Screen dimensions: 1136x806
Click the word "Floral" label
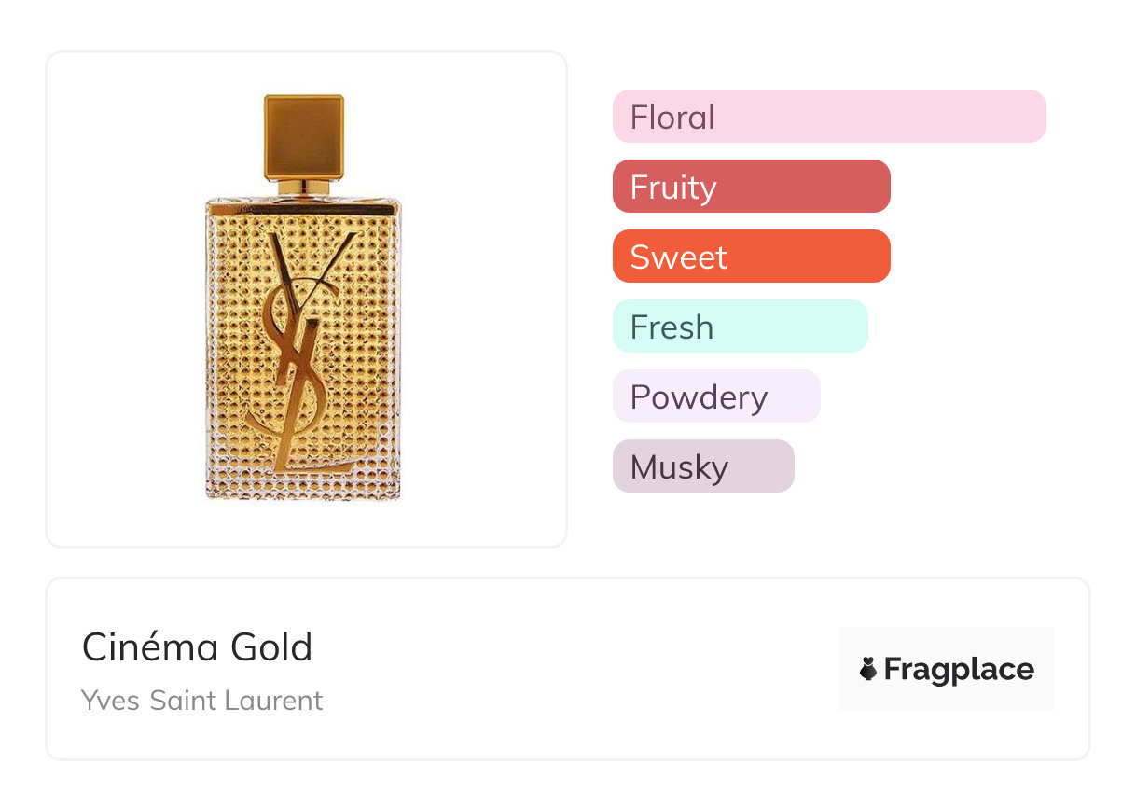click(672, 118)
